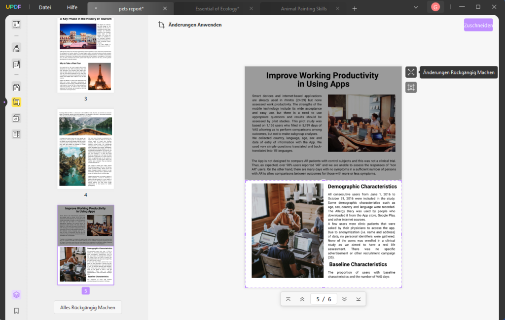Switch to Essential of Ecology tab
The height and width of the screenshot is (320, 505).
click(217, 9)
